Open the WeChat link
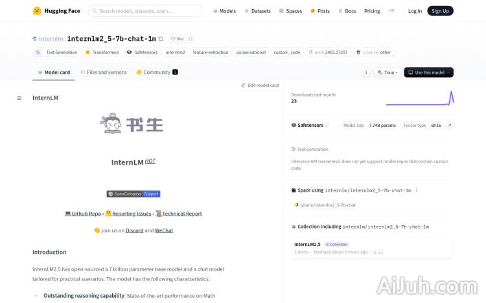 pyautogui.click(x=164, y=231)
